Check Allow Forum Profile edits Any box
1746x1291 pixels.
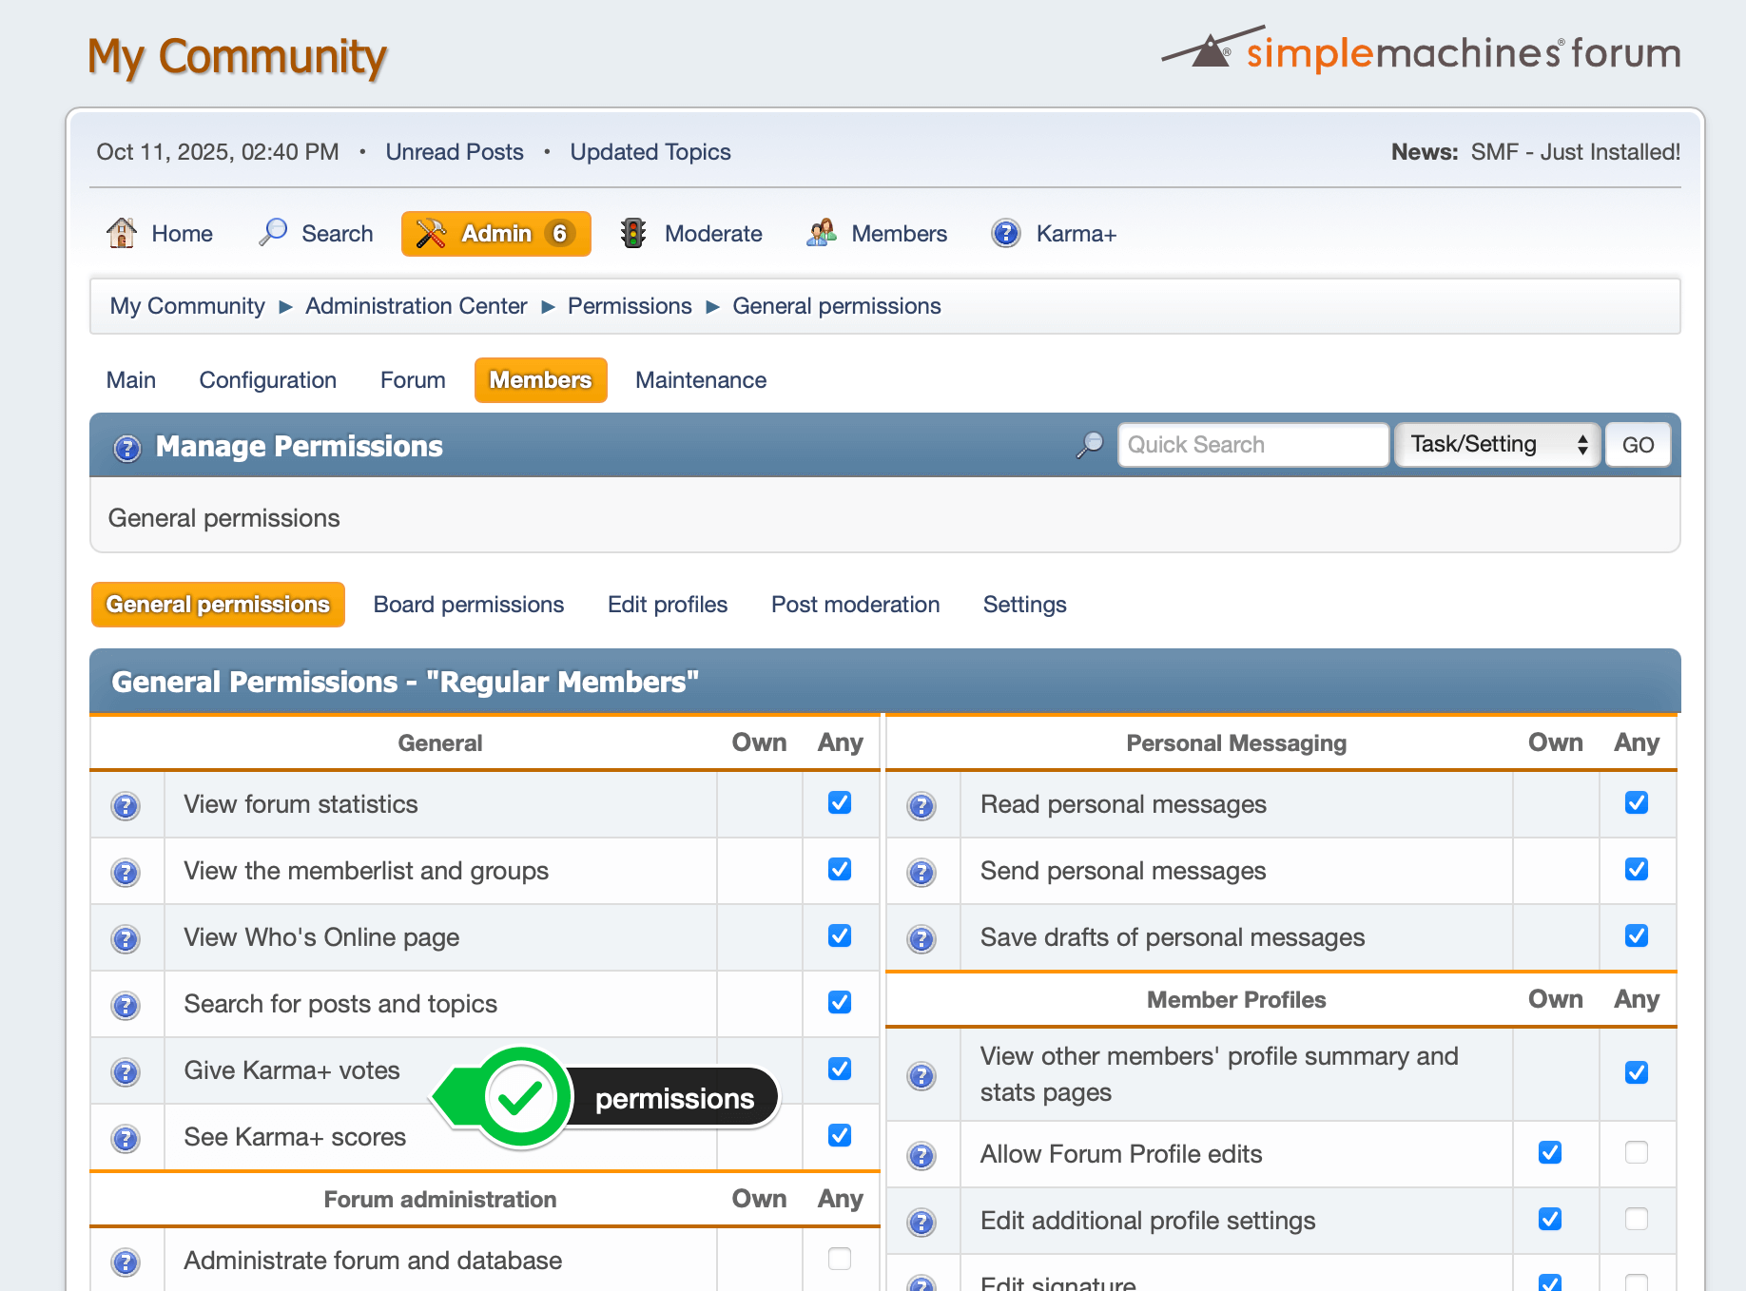(x=1636, y=1153)
